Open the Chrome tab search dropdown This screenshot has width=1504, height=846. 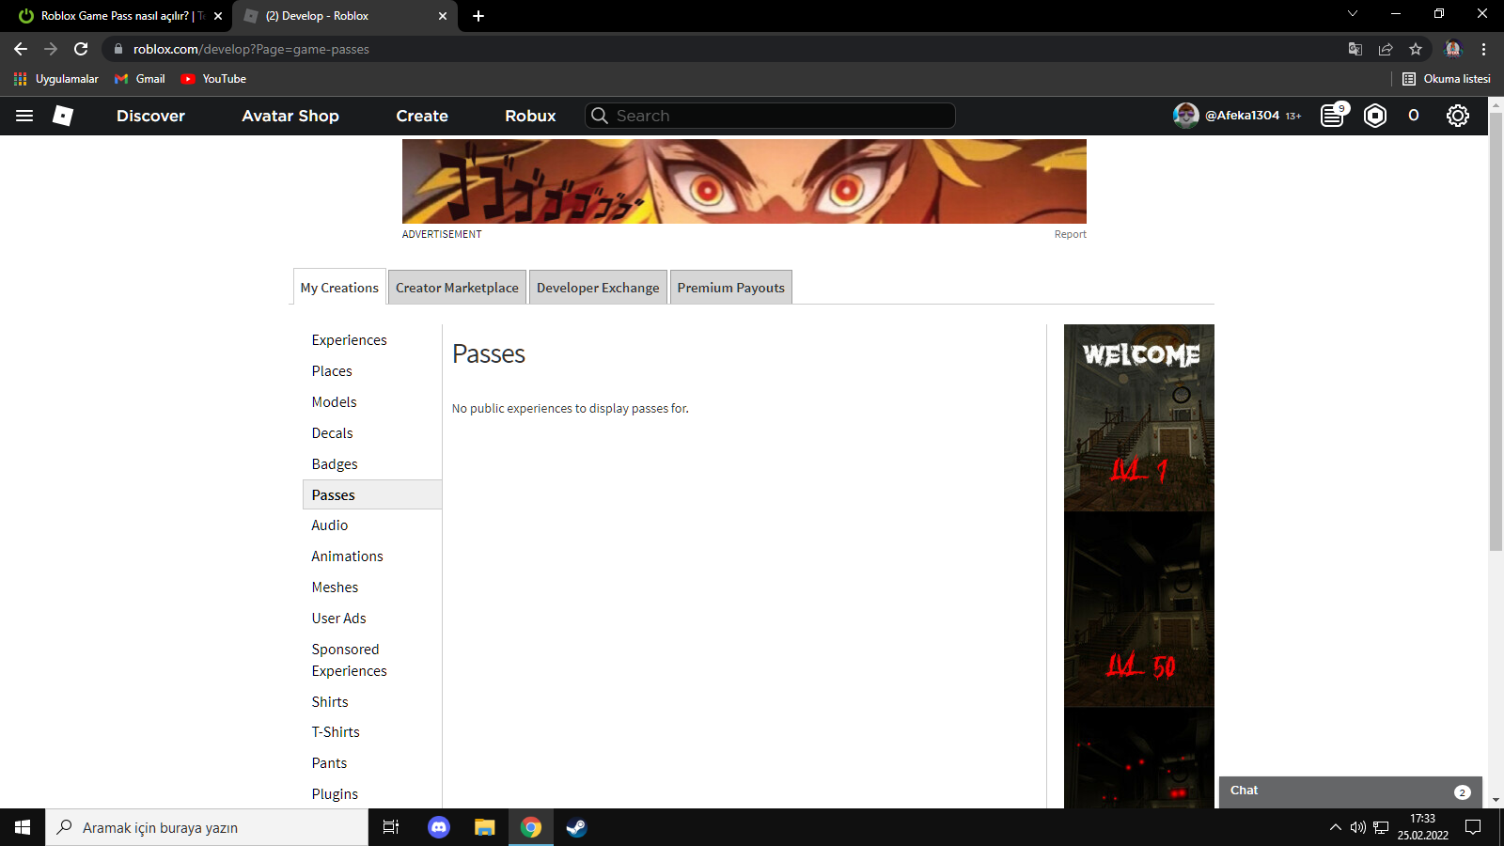tap(1353, 14)
